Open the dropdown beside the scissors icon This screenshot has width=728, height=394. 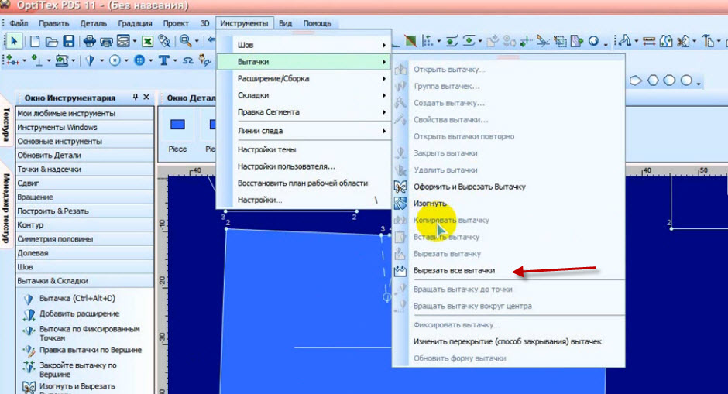(x=694, y=42)
